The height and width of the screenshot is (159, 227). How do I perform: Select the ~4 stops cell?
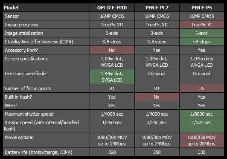pos(202,42)
